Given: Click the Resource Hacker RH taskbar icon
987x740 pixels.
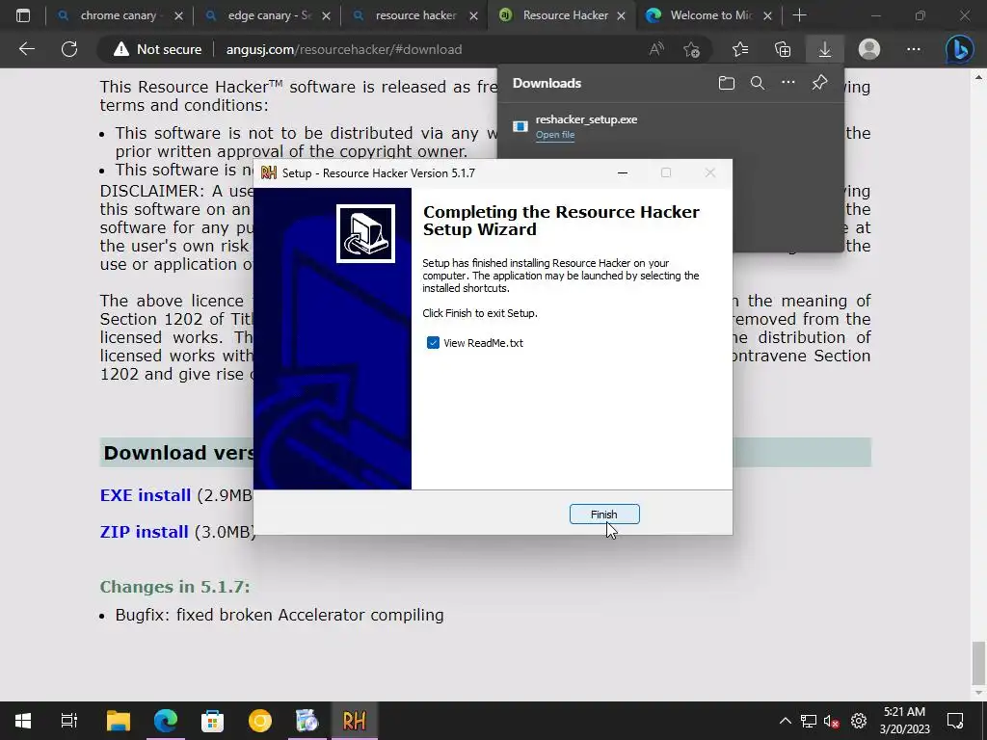Looking at the screenshot, I should tap(355, 721).
